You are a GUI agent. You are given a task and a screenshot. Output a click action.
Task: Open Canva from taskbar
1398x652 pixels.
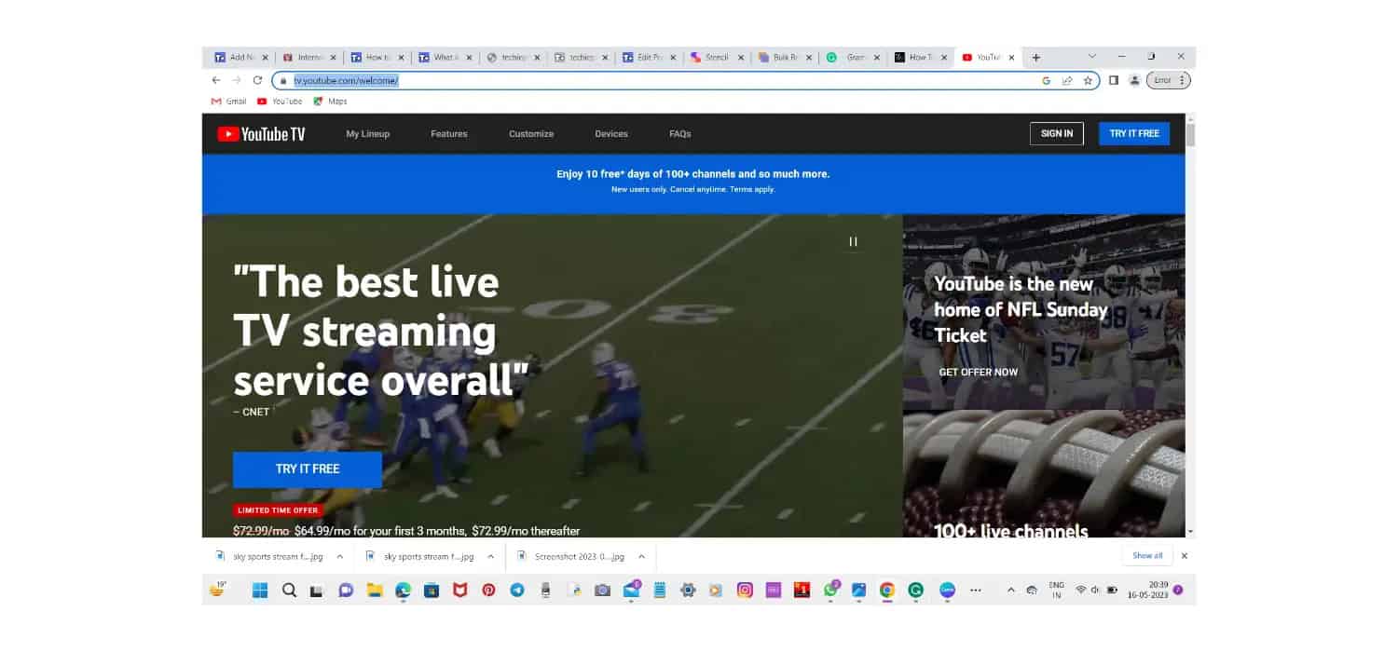pos(947,590)
